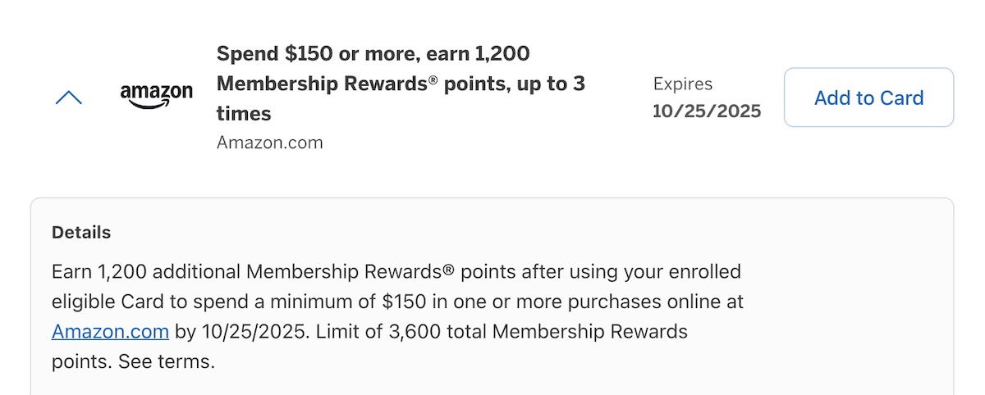
Task: Click the Amazon logo icon
Action: tap(157, 96)
